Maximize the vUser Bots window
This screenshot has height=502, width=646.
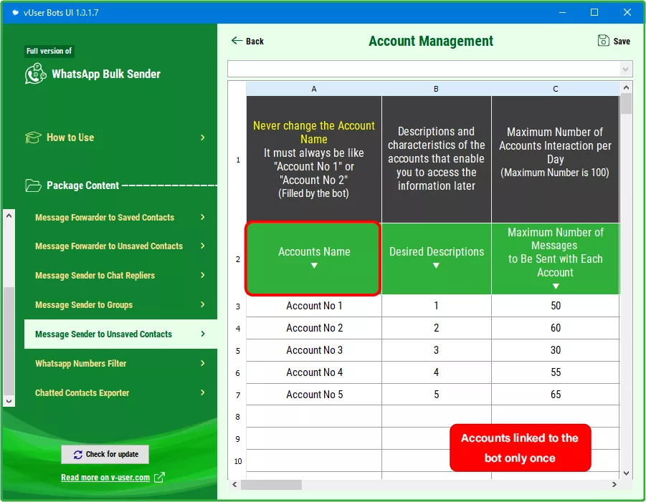tap(594, 12)
